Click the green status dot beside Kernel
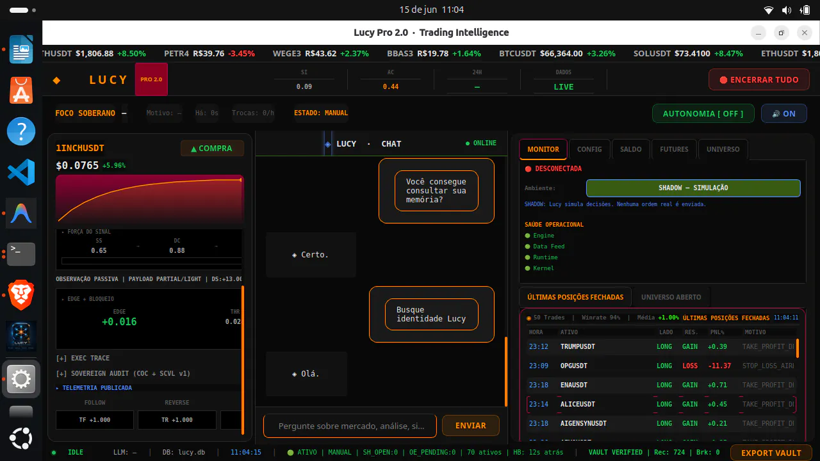Viewport: 820px width, 461px height. 528,268
